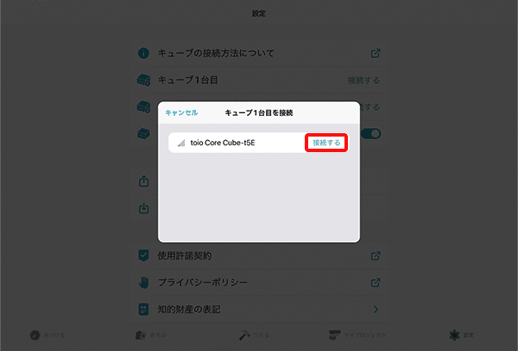Select the toio Core Cube-t5E device row

(259, 143)
